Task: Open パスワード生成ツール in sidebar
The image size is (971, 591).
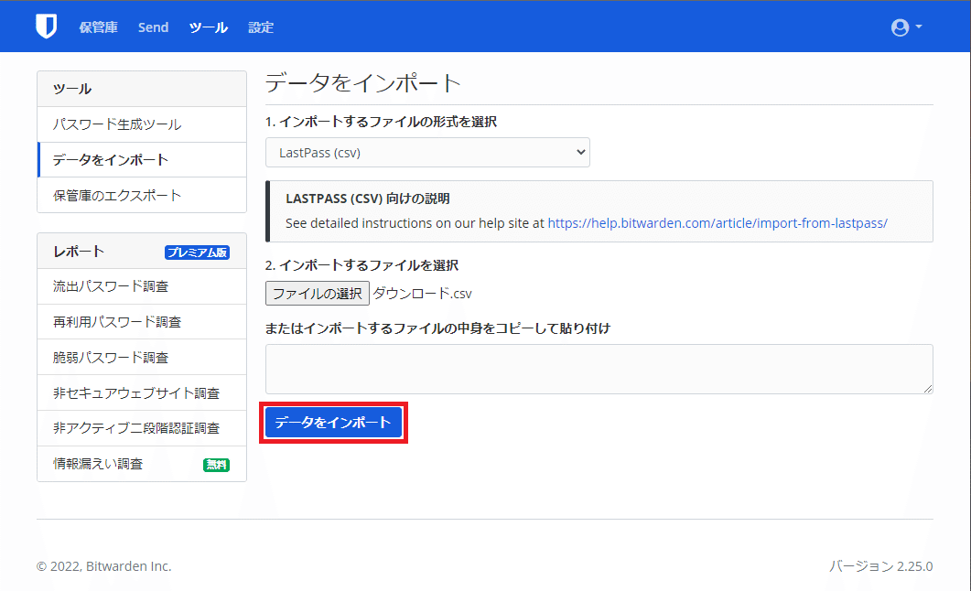Action: coord(142,124)
